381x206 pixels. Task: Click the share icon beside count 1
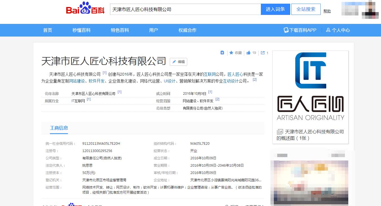click(263, 53)
